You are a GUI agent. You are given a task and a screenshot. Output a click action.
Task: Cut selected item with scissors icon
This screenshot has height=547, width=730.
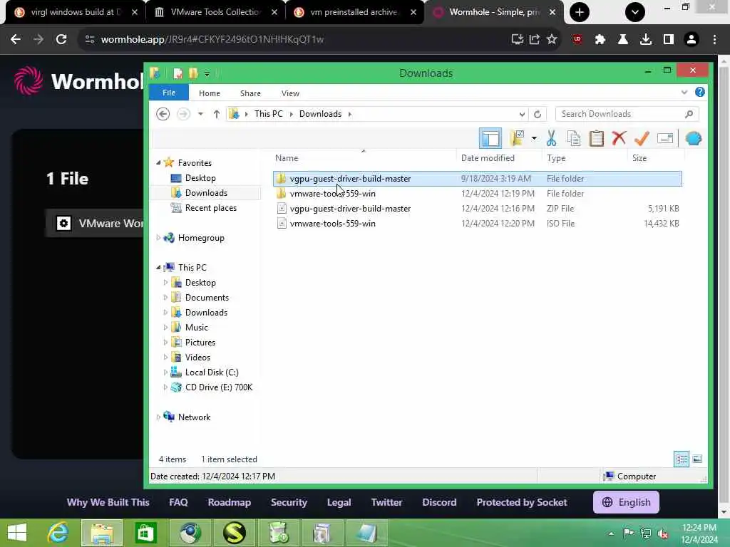pos(551,138)
